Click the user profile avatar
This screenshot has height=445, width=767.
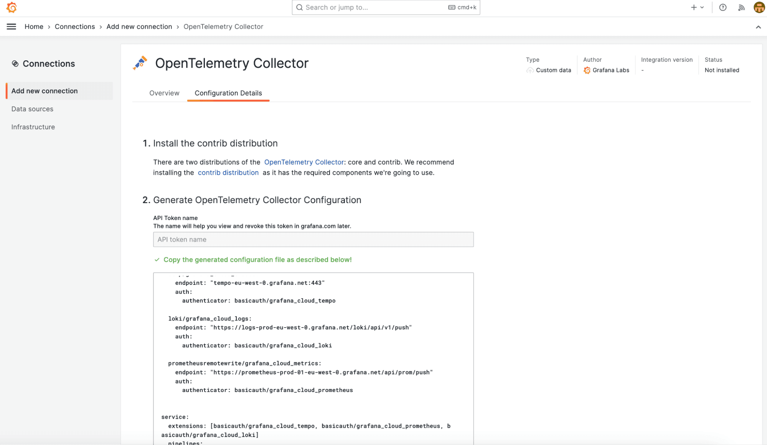pos(759,7)
